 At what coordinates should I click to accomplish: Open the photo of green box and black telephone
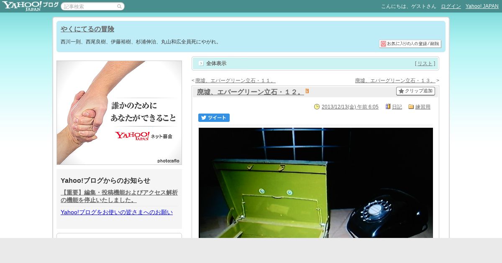pos(316,183)
